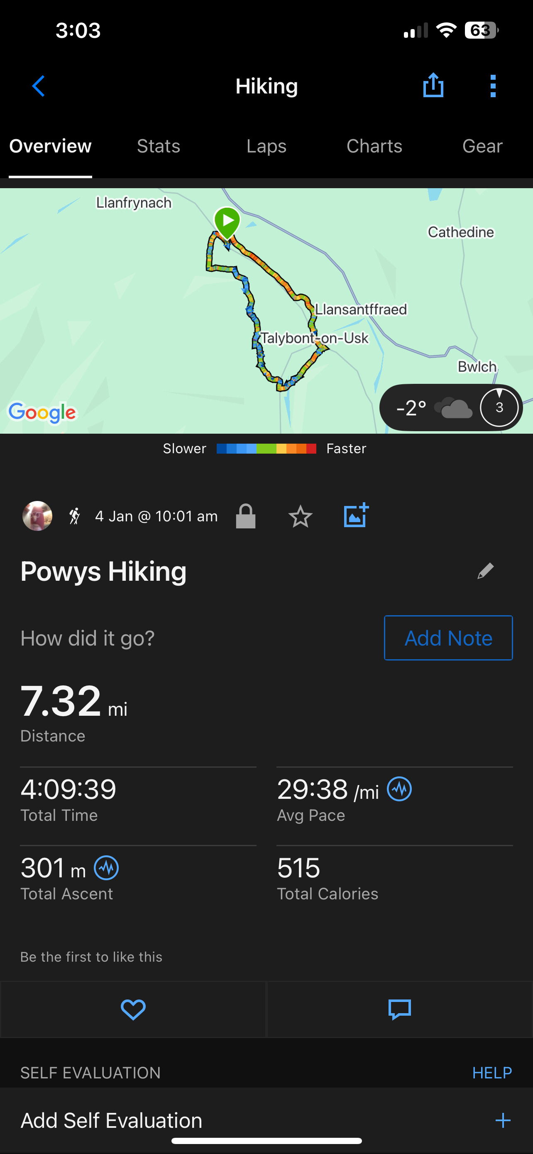The image size is (533, 1154).
Task: Toggle the privacy lock
Action: tap(246, 516)
